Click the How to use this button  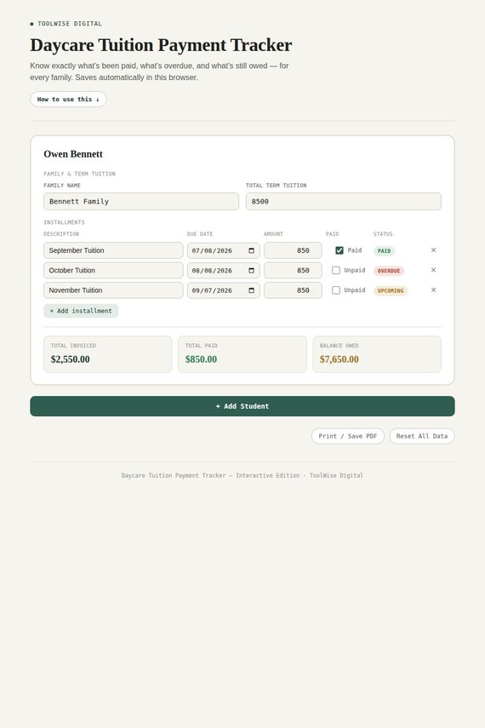(68, 100)
